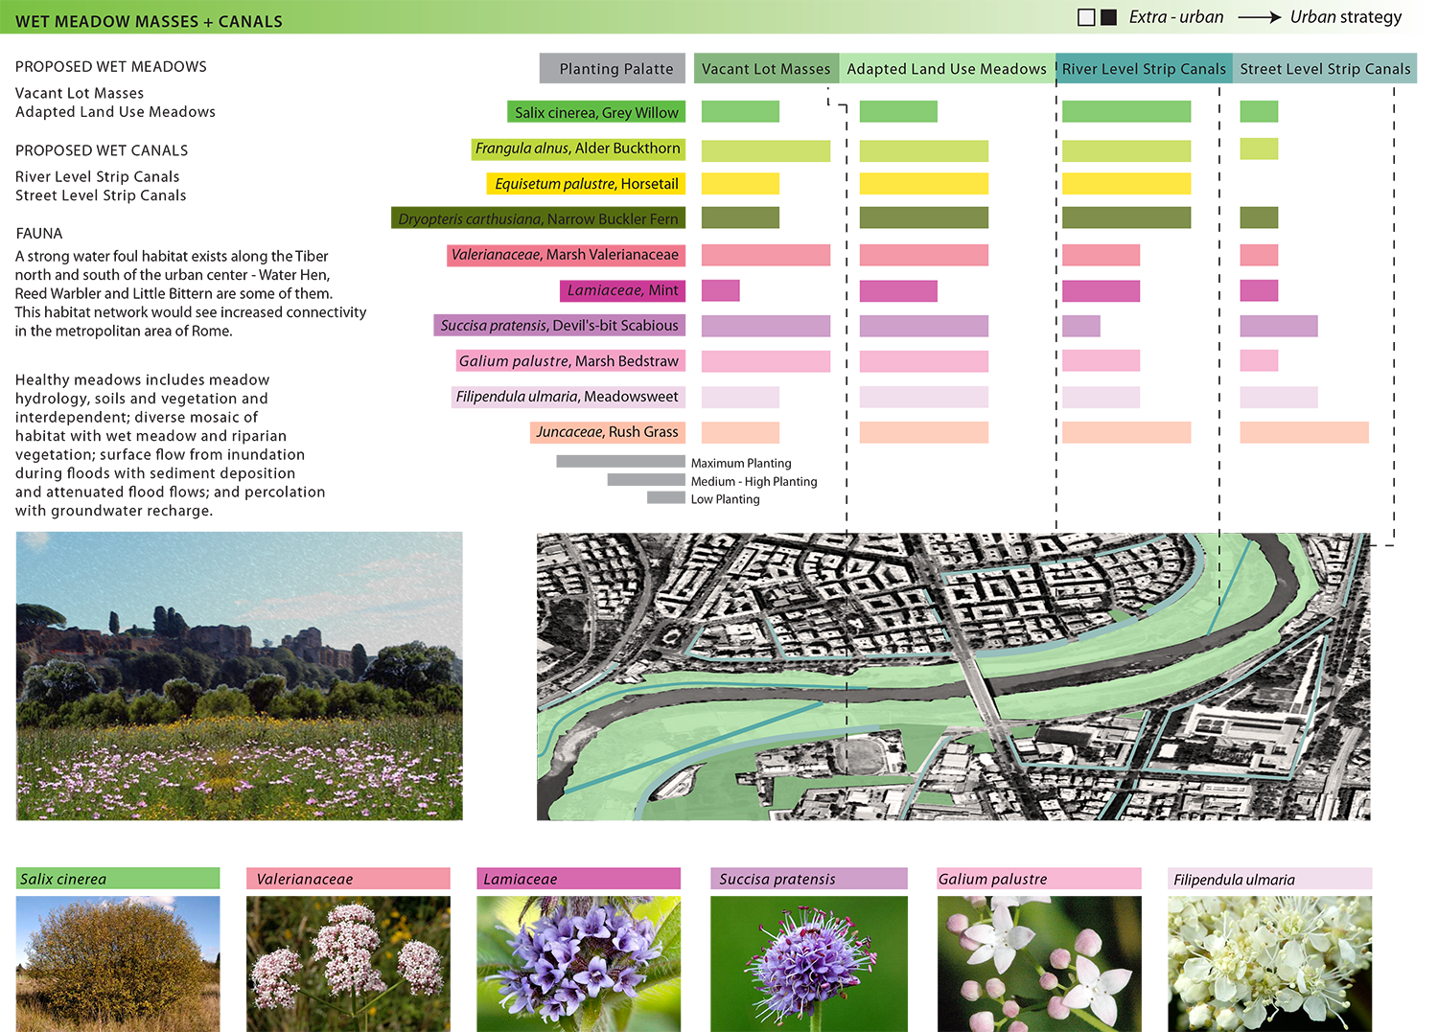Pick the Galium palustre, Marsh Bedstraw label

569,361
